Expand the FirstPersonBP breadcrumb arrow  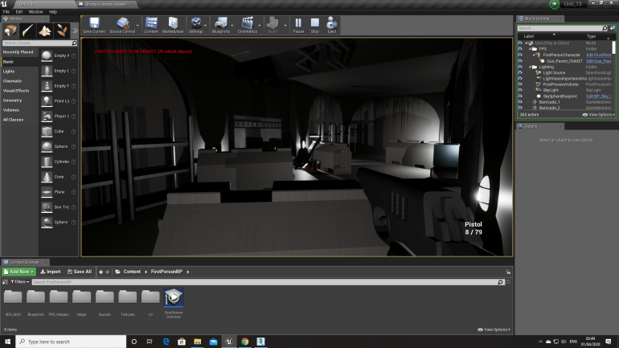[188, 272]
